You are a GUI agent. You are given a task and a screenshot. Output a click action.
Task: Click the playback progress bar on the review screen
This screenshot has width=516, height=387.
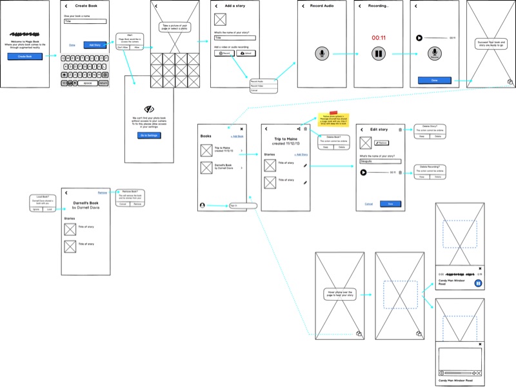point(436,38)
